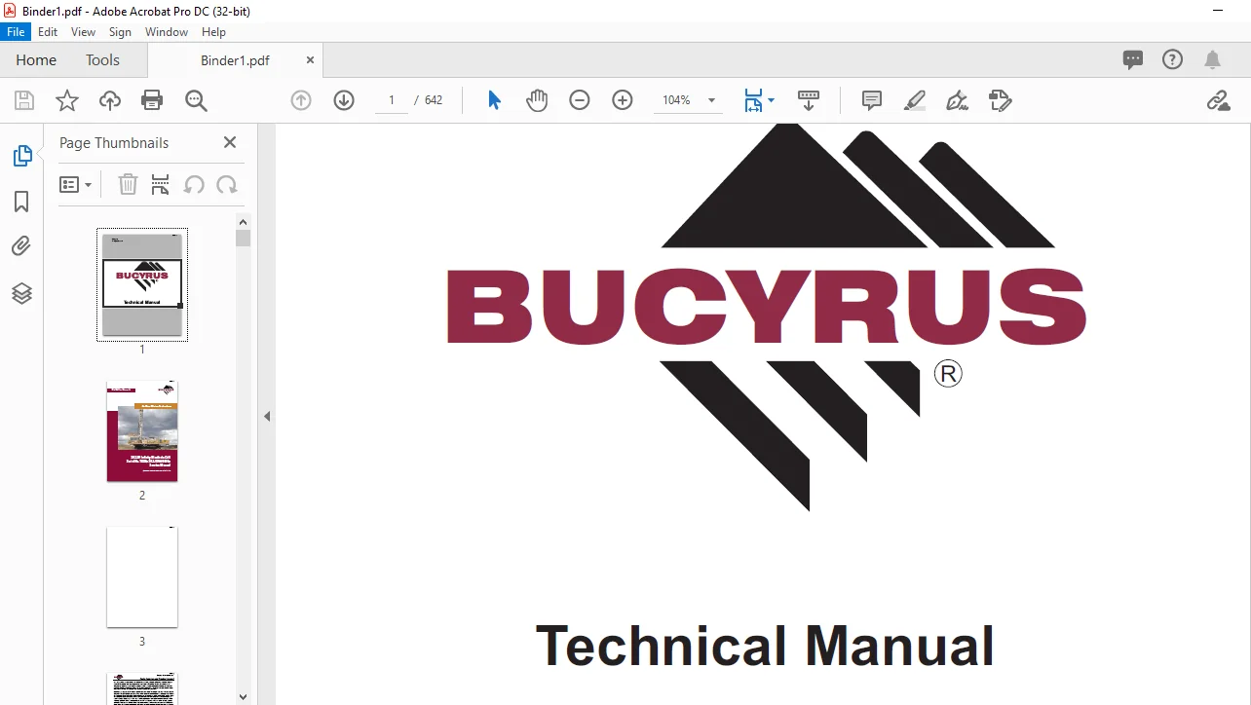
Task: Open the zoom percentage dropdown
Action: [x=711, y=100]
